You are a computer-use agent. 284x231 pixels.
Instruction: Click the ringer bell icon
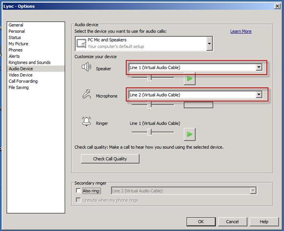[86, 121]
